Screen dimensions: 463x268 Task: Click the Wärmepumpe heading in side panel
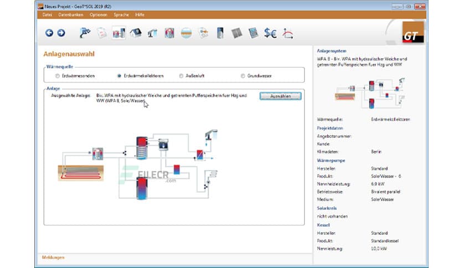pos(331,160)
